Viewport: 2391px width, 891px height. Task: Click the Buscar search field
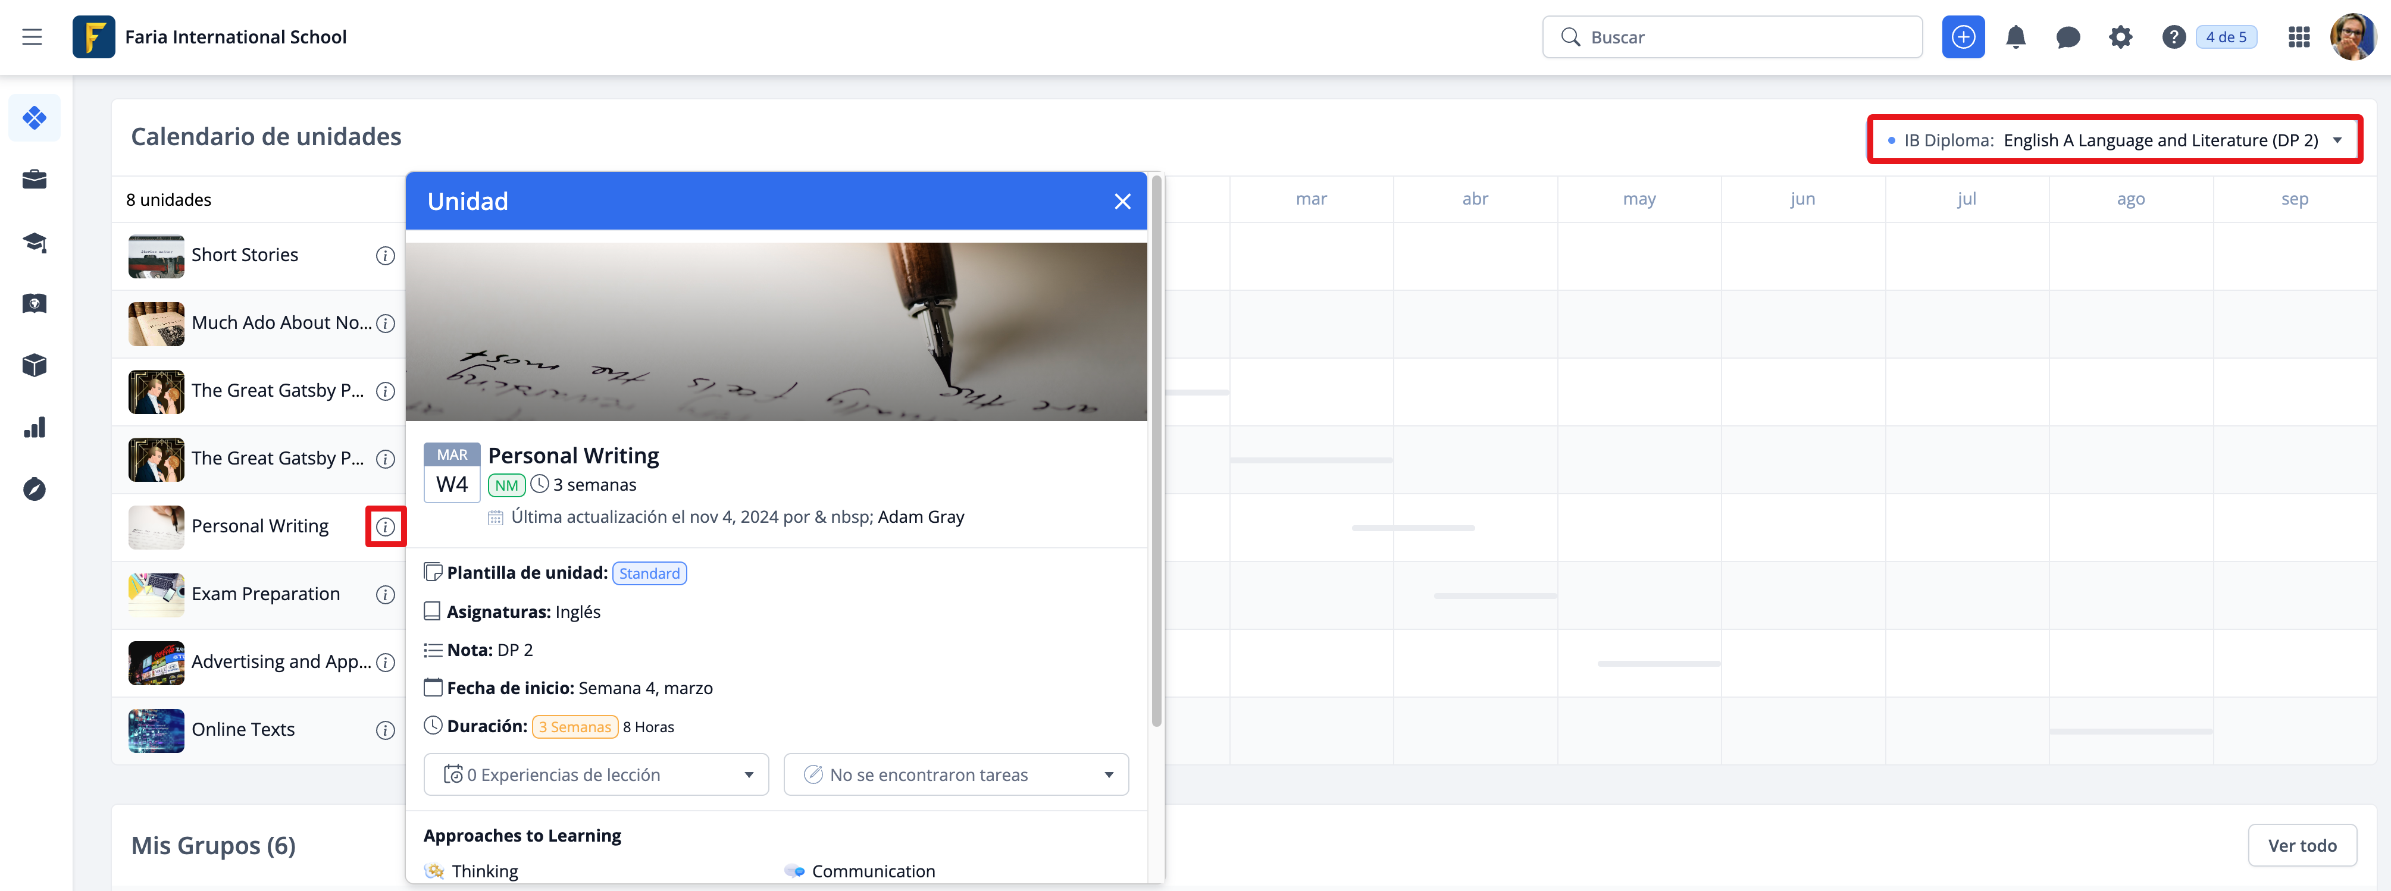1731,37
